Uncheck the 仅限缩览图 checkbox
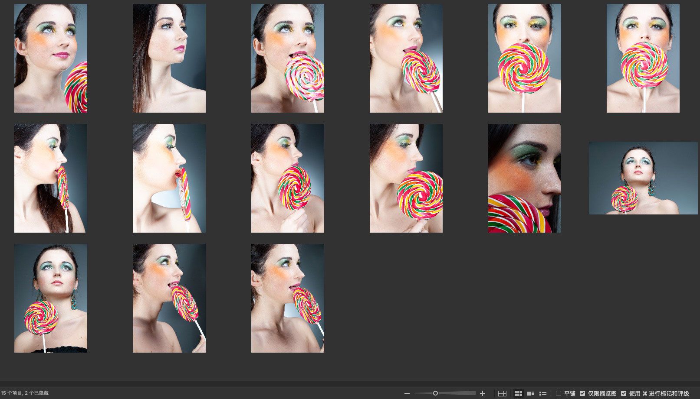700x399 pixels. click(582, 393)
